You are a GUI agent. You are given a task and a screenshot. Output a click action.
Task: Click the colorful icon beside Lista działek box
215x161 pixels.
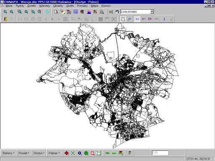pos(117,12)
